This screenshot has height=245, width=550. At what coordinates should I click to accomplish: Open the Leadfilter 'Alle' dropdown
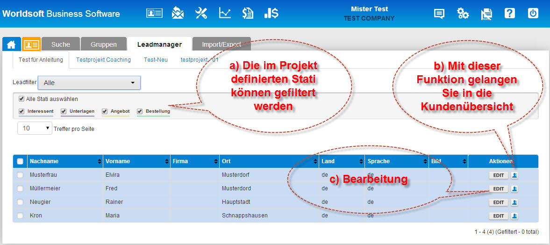click(x=89, y=83)
